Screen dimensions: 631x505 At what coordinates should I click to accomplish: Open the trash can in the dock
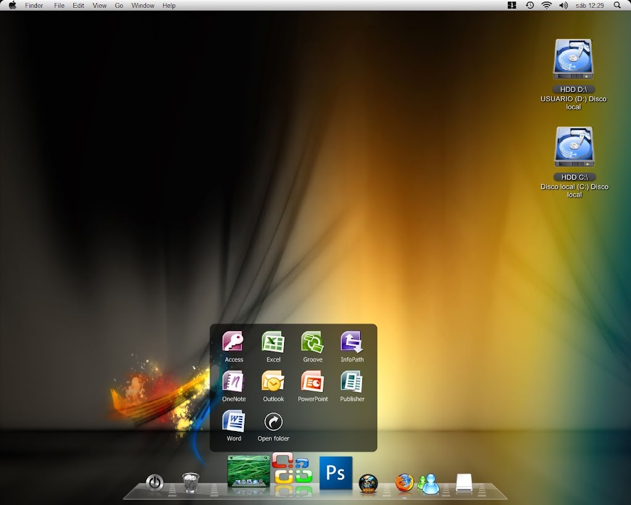191,482
